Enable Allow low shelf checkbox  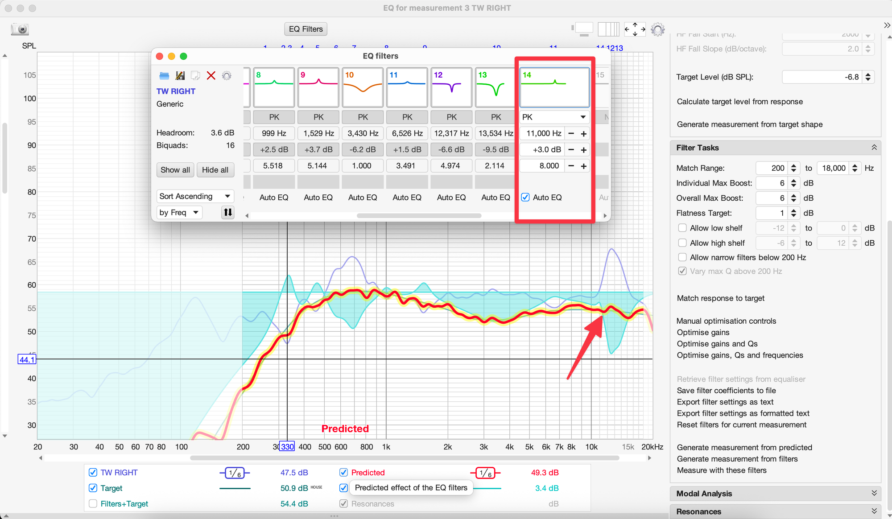(x=682, y=228)
